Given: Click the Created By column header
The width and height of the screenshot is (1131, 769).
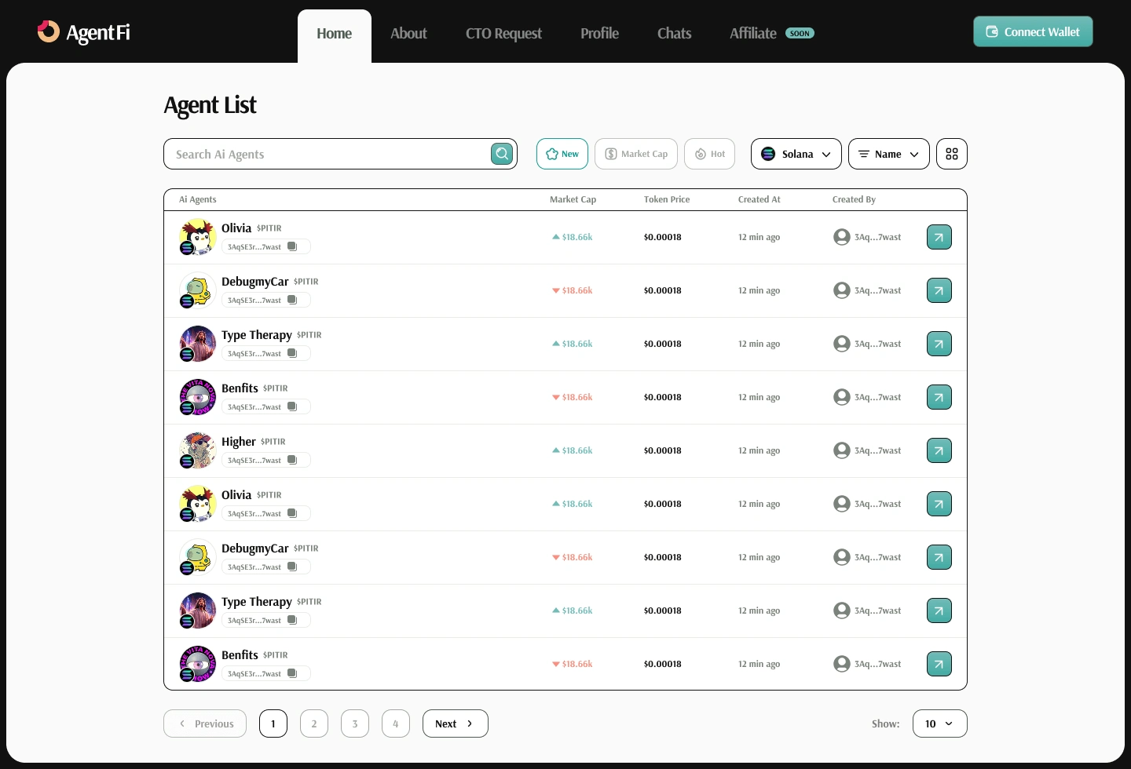Looking at the screenshot, I should coord(854,199).
